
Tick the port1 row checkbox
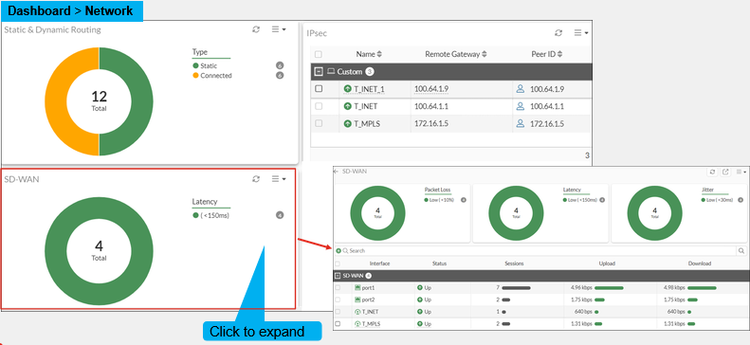(x=338, y=288)
